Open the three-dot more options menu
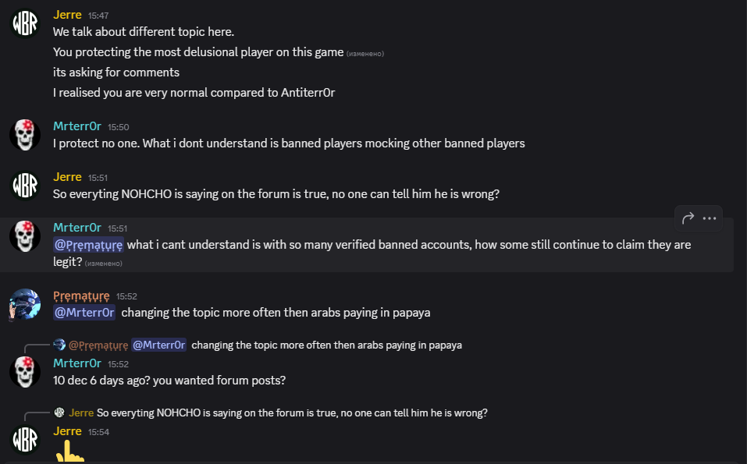 [710, 218]
